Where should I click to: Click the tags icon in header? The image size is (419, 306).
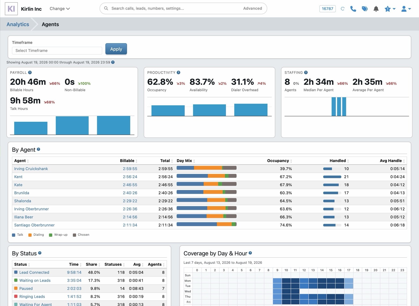tap(365, 9)
